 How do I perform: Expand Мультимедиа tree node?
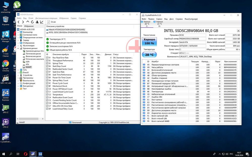[18, 46]
